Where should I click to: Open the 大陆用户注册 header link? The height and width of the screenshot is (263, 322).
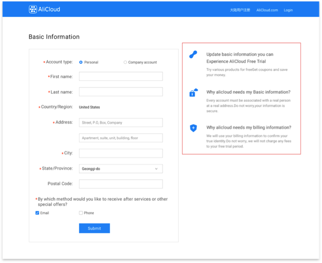tap(240, 10)
